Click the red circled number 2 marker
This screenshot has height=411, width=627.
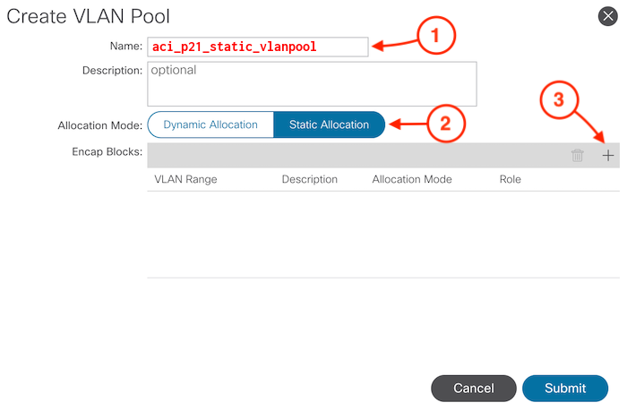pyautogui.click(x=442, y=122)
